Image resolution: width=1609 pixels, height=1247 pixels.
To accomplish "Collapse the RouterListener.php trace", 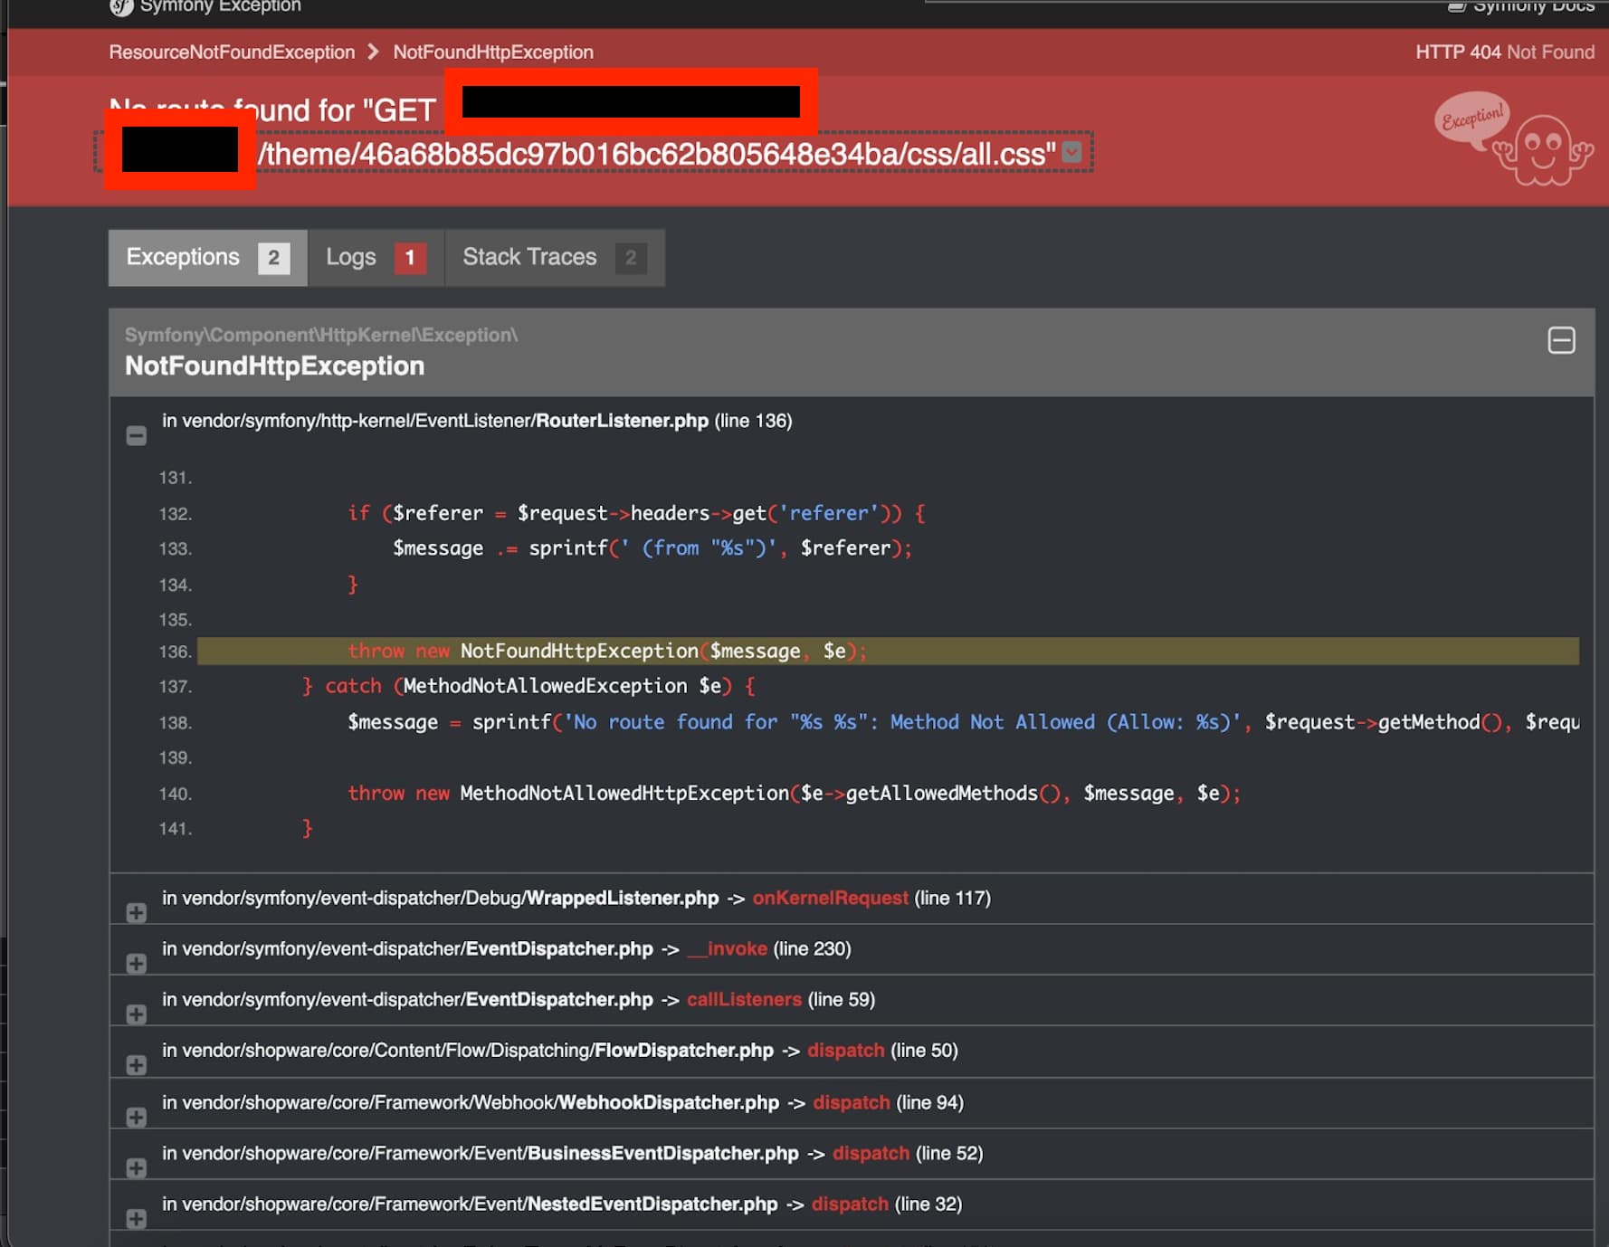I will [x=136, y=436].
